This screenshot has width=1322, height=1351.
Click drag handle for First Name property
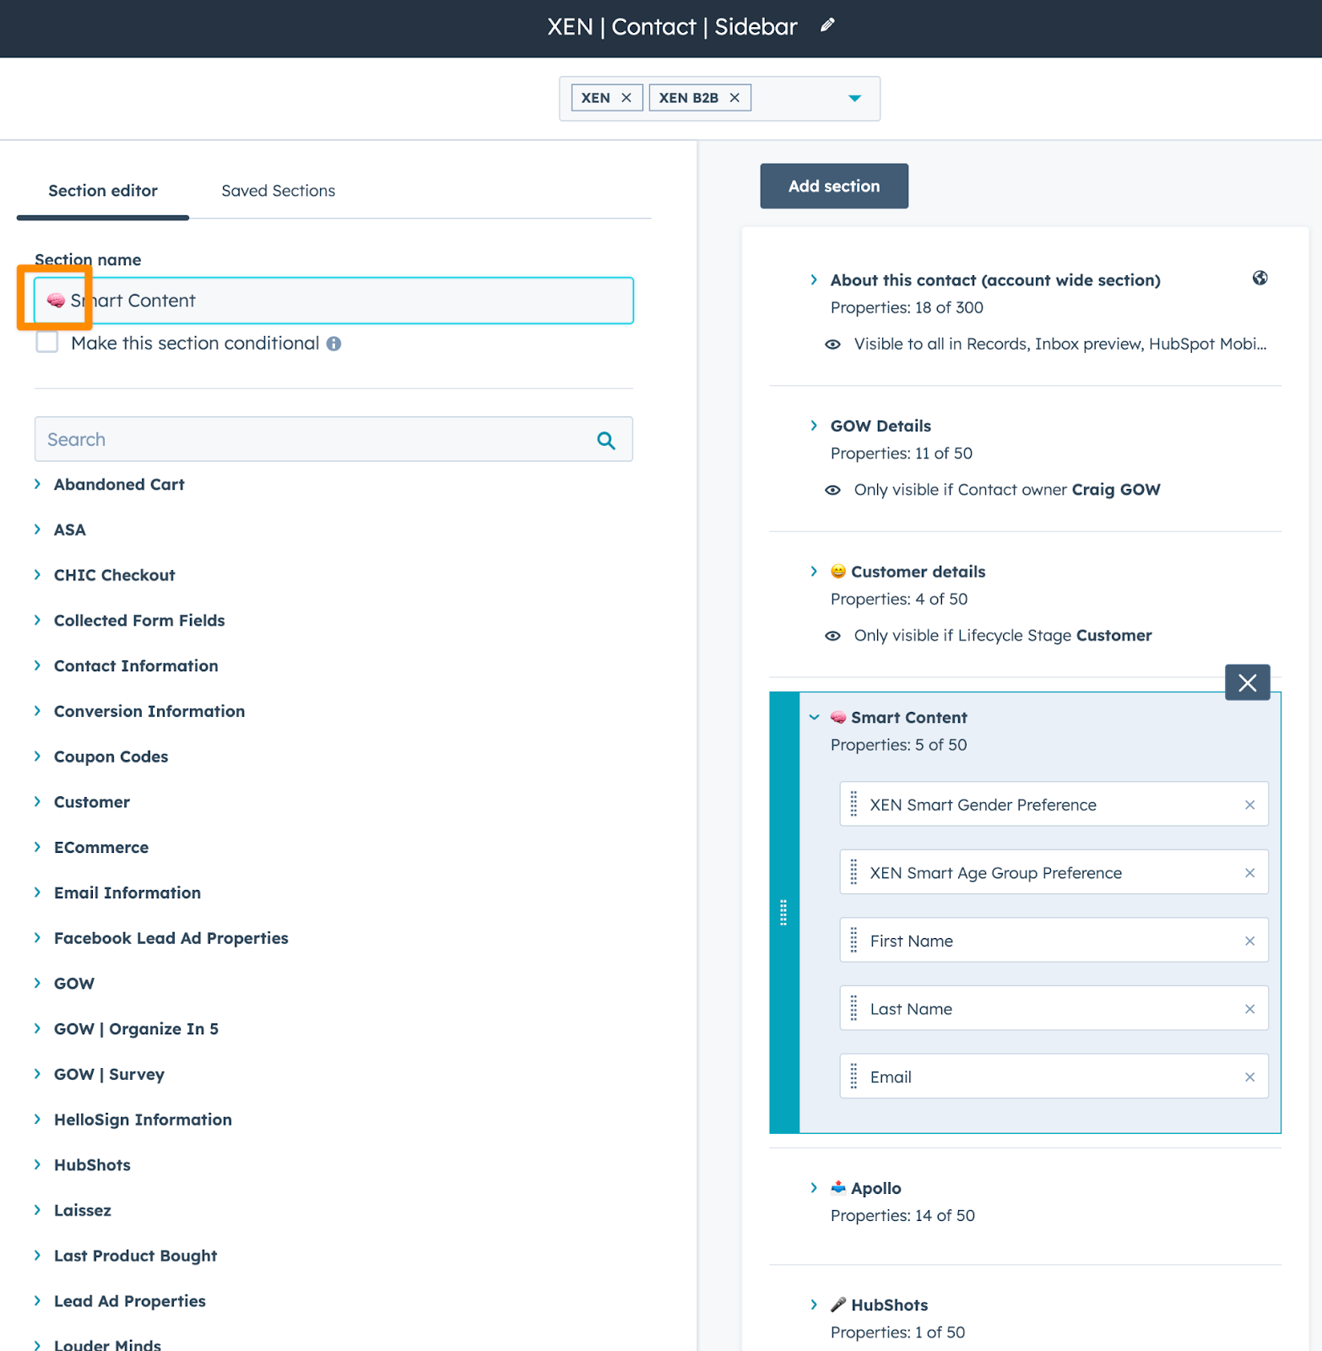click(x=853, y=941)
